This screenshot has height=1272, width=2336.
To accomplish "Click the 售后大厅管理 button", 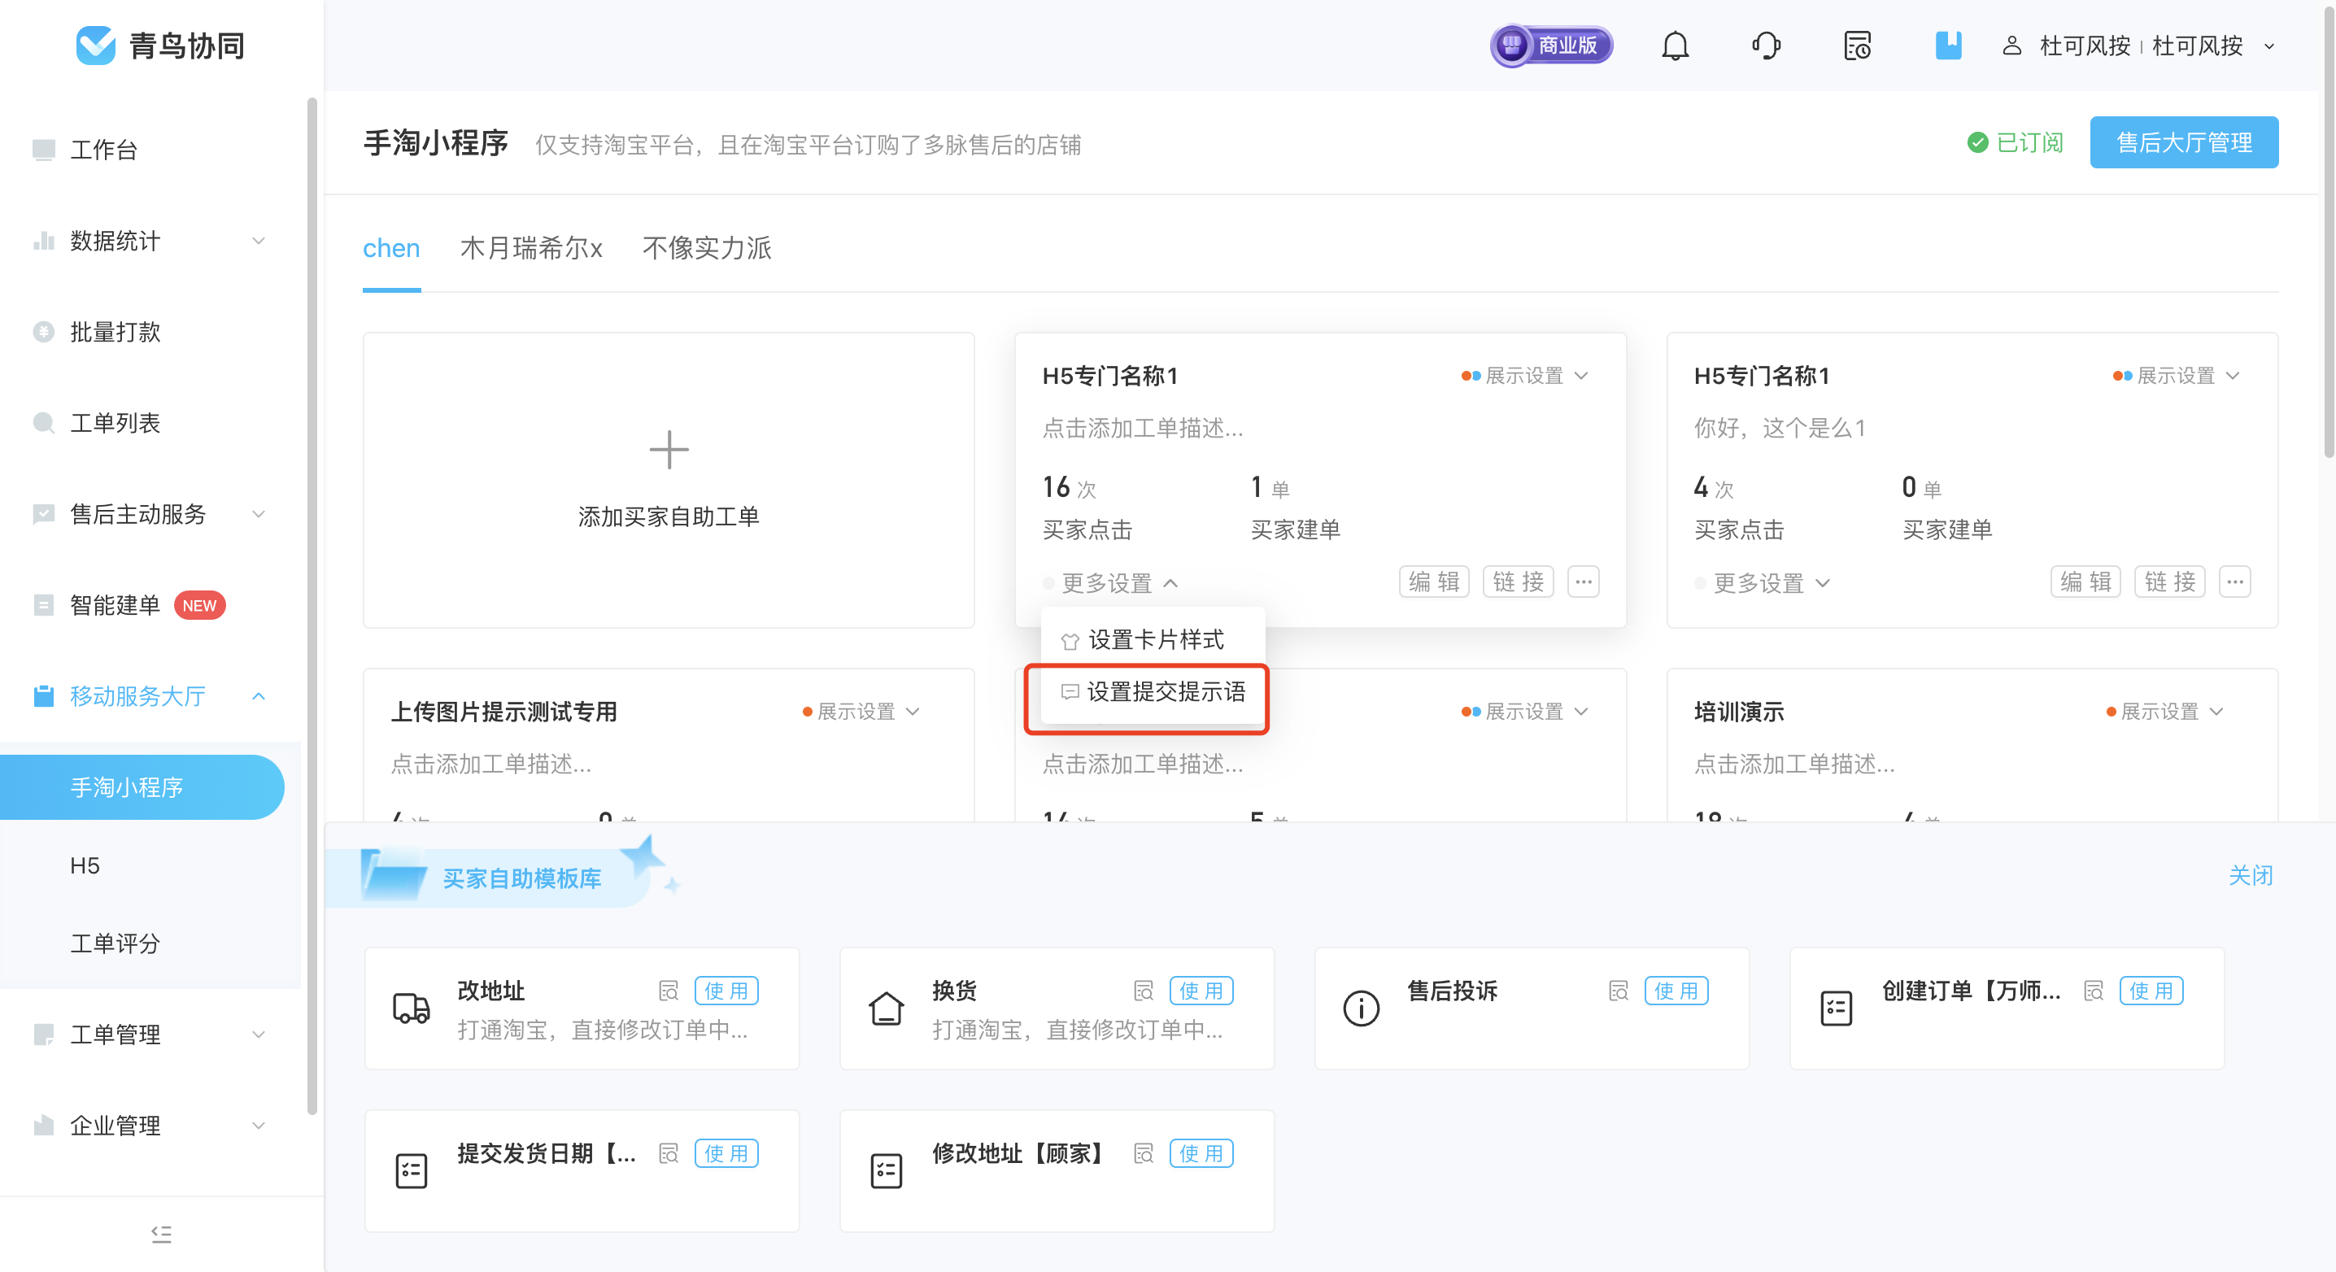I will [2184, 142].
